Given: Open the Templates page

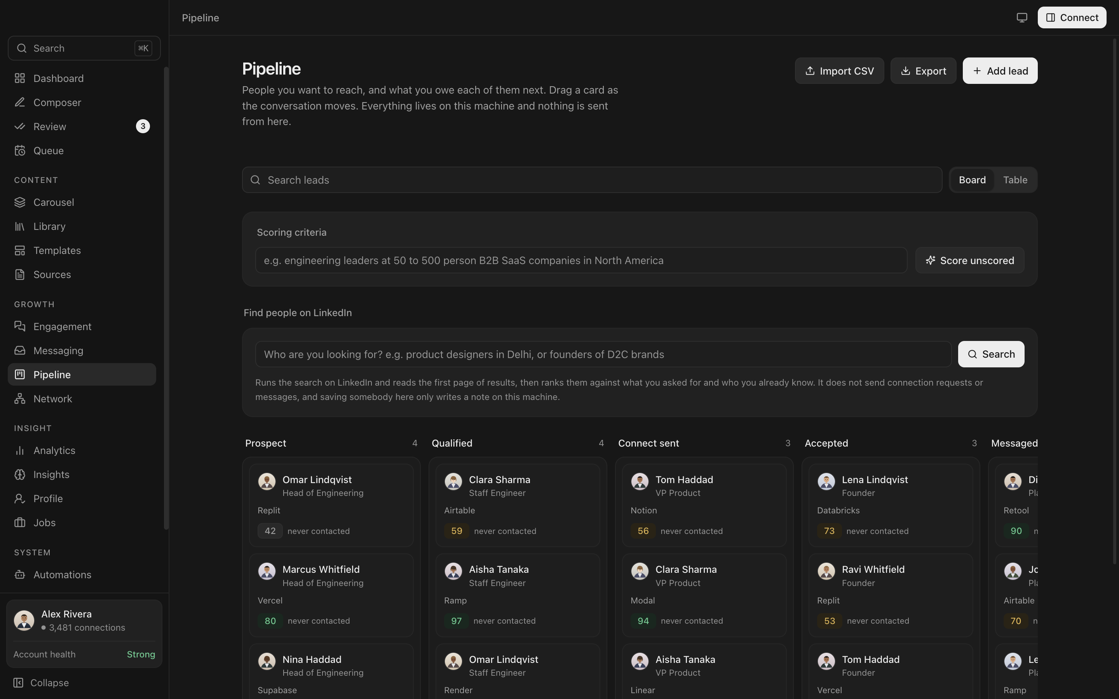Looking at the screenshot, I should click(82, 250).
